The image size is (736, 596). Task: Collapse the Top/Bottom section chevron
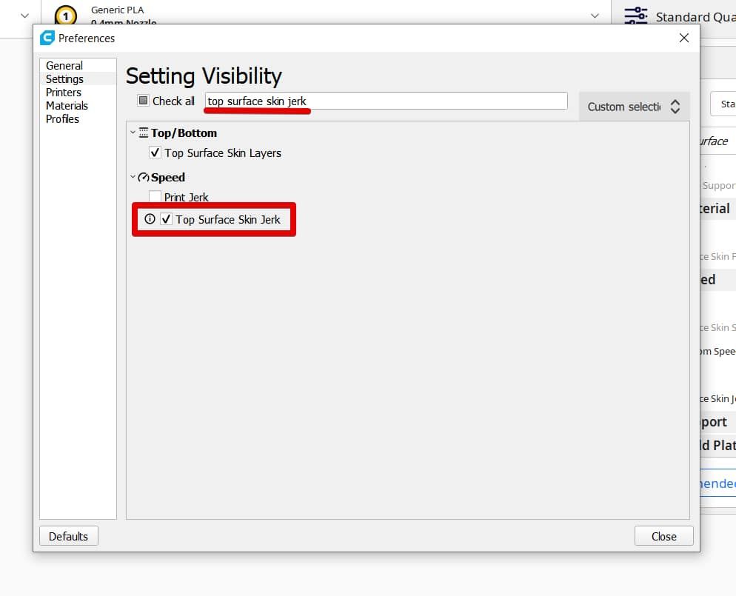coord(133,133)
